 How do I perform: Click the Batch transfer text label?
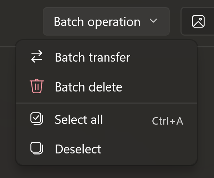pos(92,57)
